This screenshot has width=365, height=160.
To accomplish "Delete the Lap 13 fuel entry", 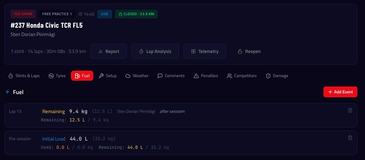I will click(x=350, y=110).
